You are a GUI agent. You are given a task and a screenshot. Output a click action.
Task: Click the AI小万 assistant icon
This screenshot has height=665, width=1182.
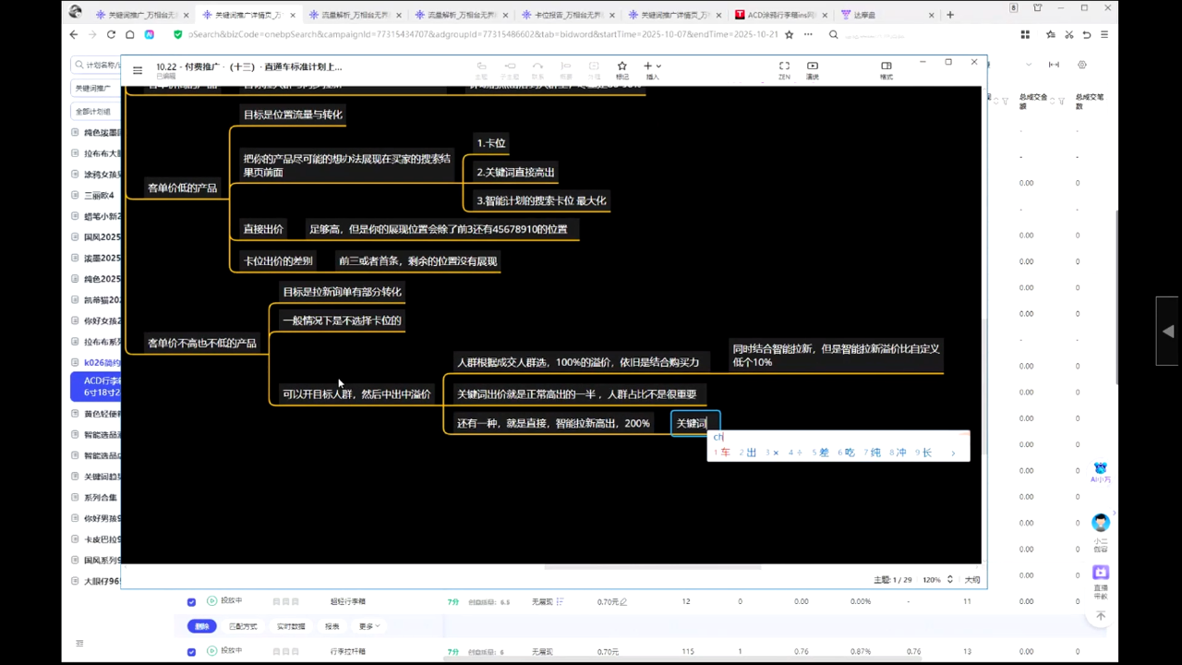click(x=1100, y=470)
